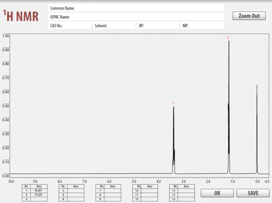Image resolution: width=272 pixels, height=203 pixels.
Task: Click the empty Area cell of row 3
Action: pos(39,199)
